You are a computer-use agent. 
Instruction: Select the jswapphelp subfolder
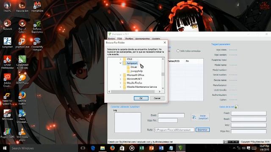tap(136, 71)
